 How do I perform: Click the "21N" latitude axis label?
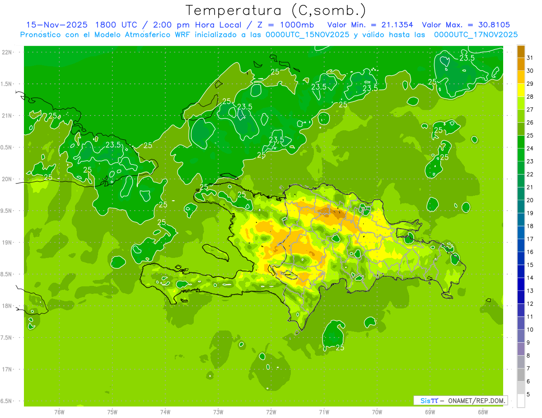7,116
